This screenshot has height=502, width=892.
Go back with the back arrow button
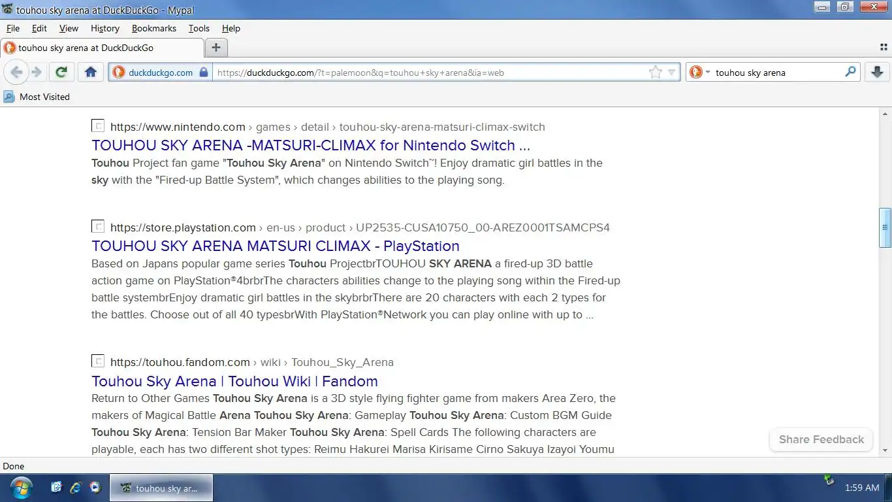(x=17, y=73)
